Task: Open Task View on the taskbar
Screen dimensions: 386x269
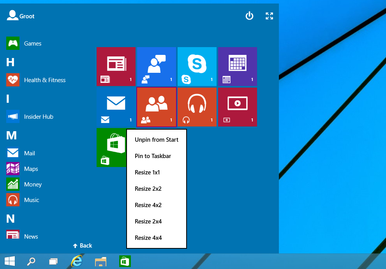Action: (53, 261)
